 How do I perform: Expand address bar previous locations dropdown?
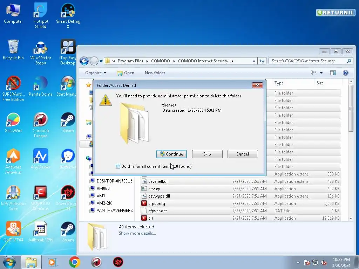click(x=254, y=61)
